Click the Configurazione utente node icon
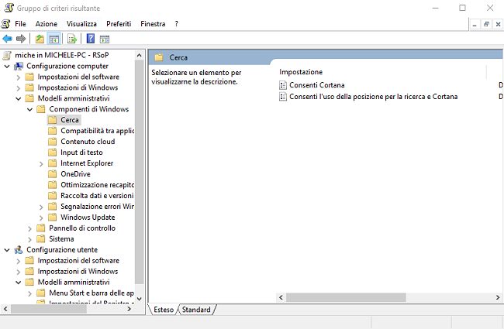This screenshot has height=329, width=504. click(19, 250)
